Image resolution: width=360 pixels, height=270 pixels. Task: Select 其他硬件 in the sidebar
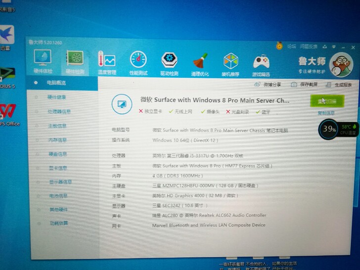(59, 210)
